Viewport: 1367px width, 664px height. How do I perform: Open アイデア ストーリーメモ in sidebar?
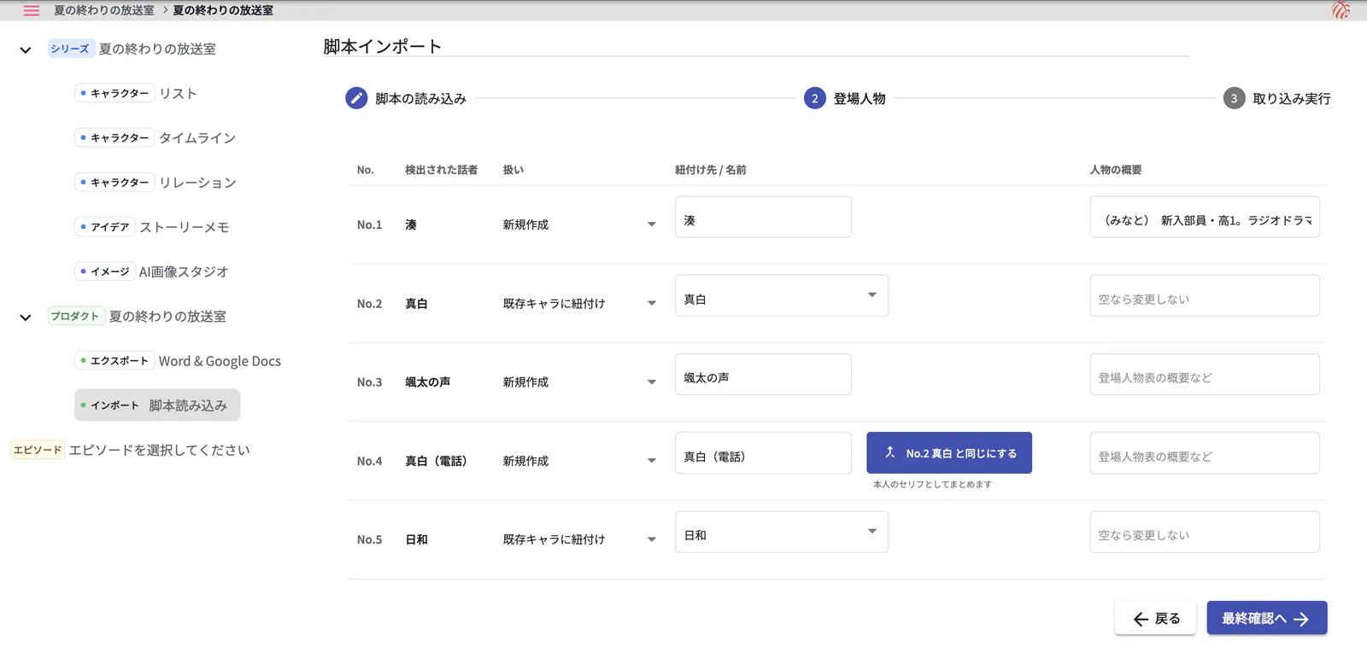(152, 227)
